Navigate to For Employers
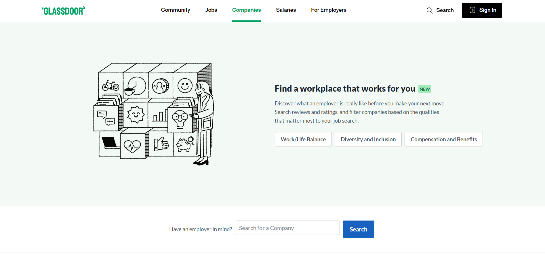545x255 pixels. [328, 10]
